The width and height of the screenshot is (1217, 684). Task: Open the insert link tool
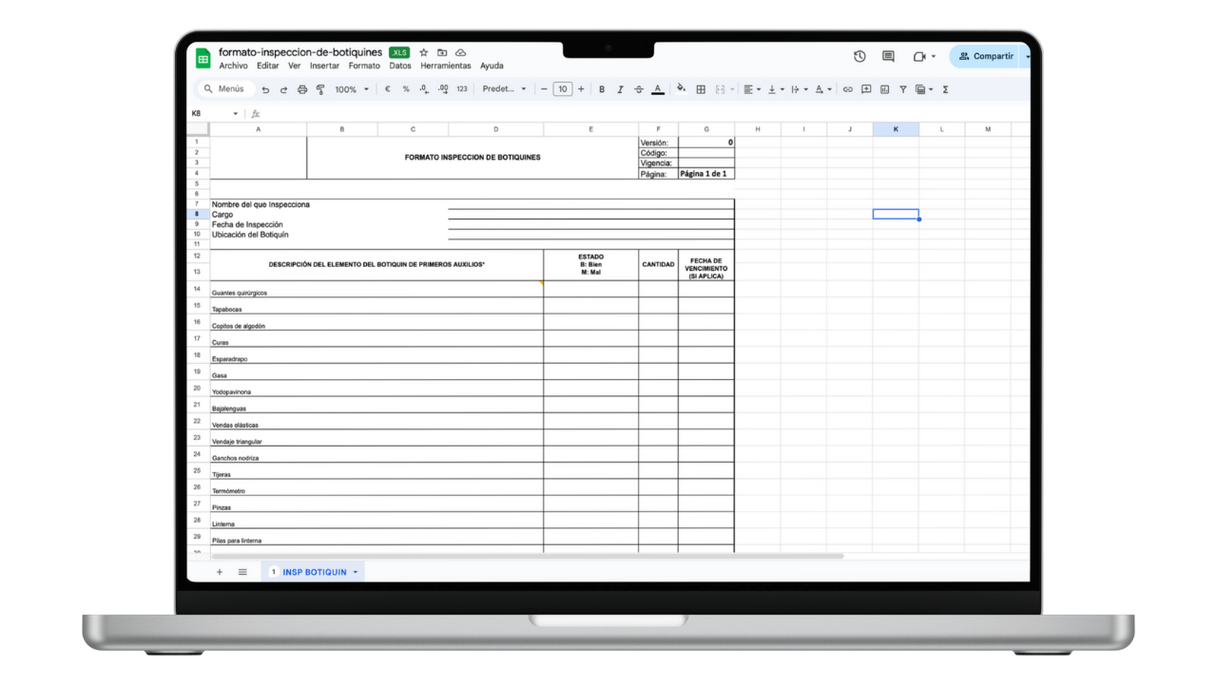pyautogui.click(x=848, y=88)
